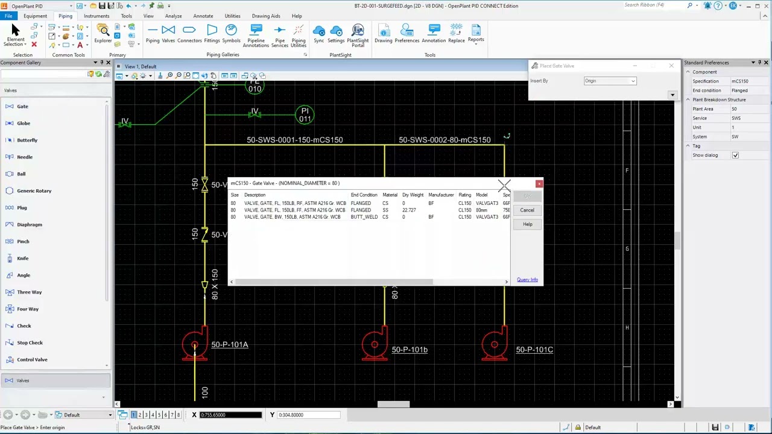
Task: Click the Query Info link
Action: (x=527, y=280)
